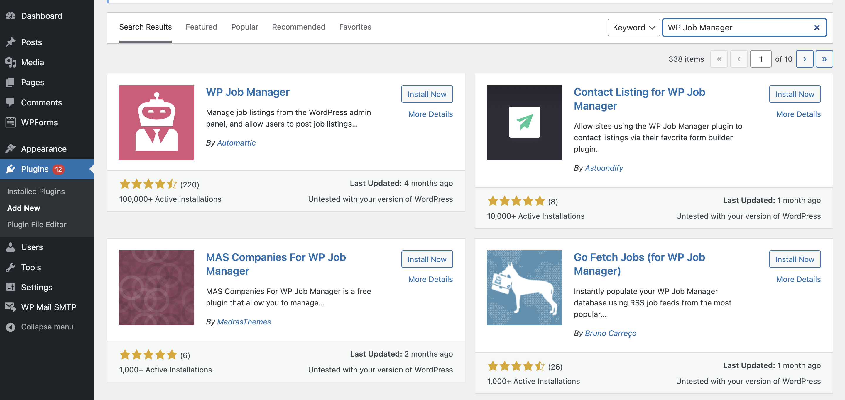Click the Comments speech bubble icon

[x=10, y=102]
